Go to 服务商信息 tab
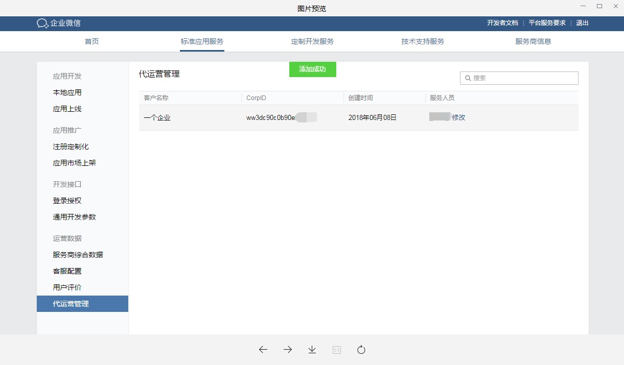The image size is (624, 365). [533, 41]
